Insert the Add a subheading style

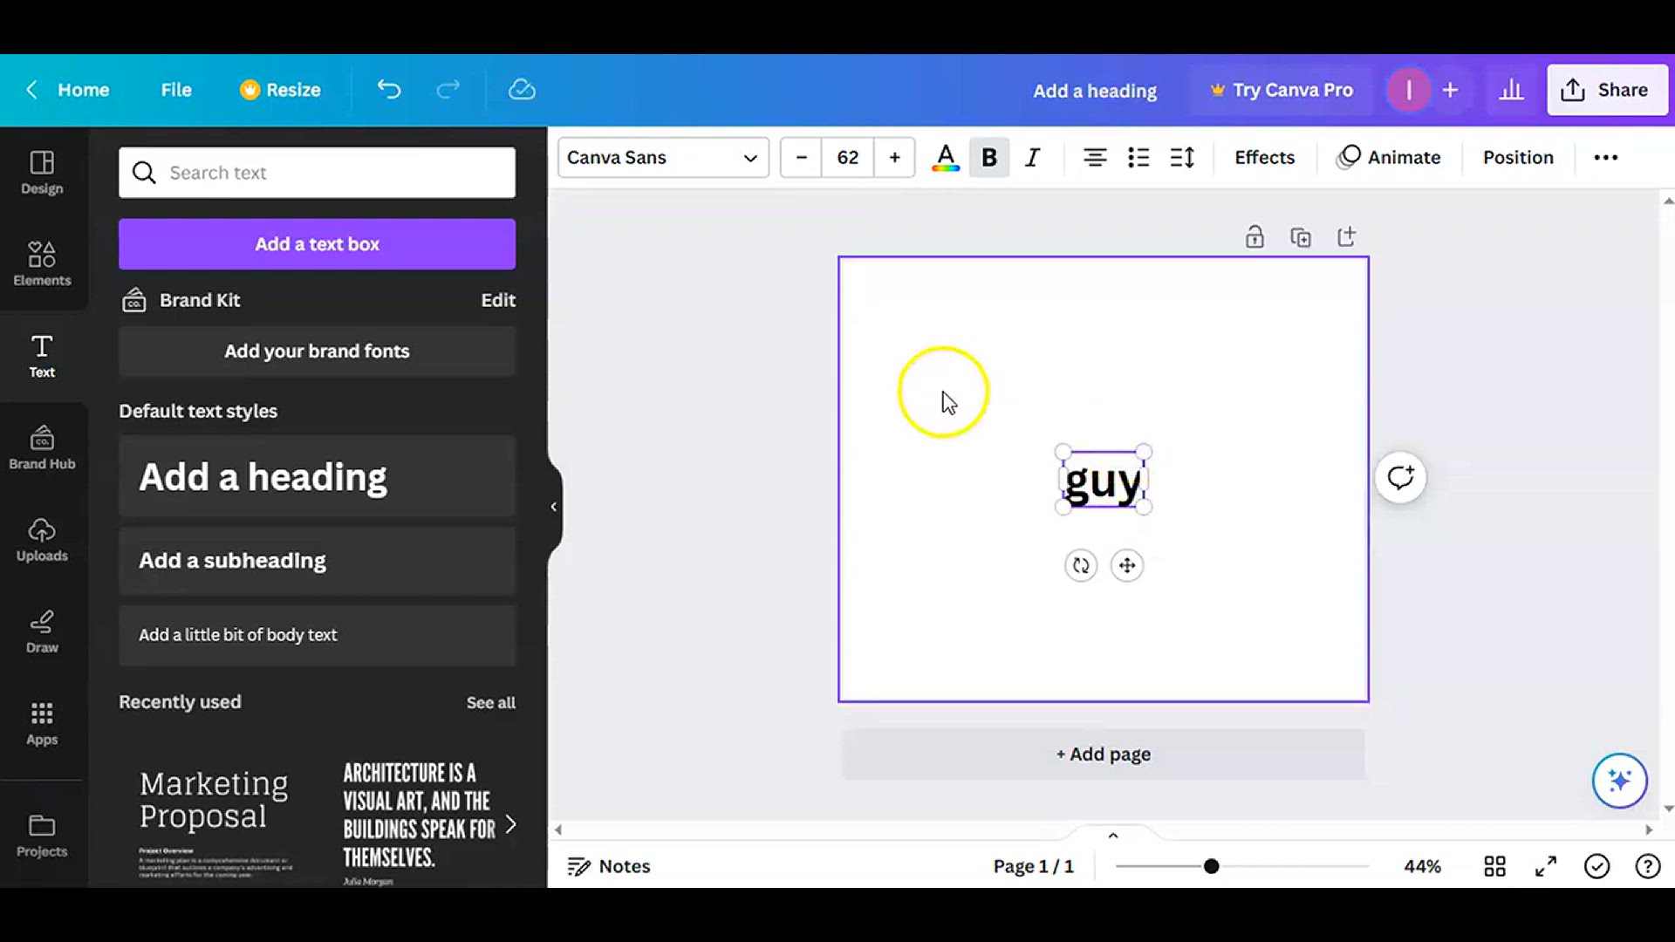coord(317,561)
